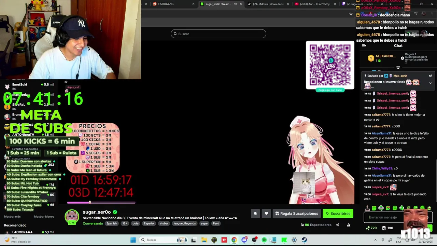Click the heart follow icon
This screenshot has height=246, width=437.
tap(266, 214)
